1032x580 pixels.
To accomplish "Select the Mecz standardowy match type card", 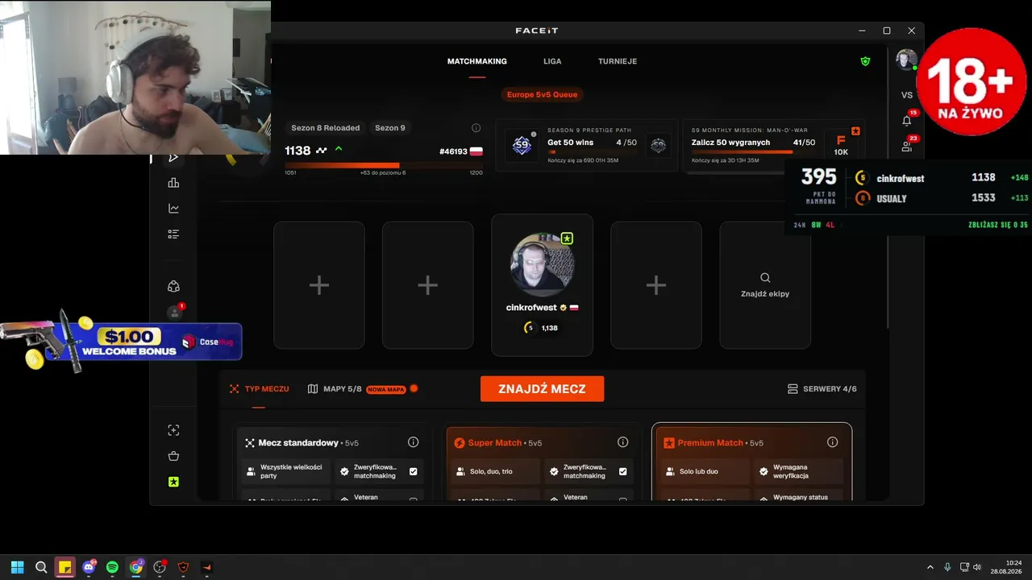I will point(334,462).
